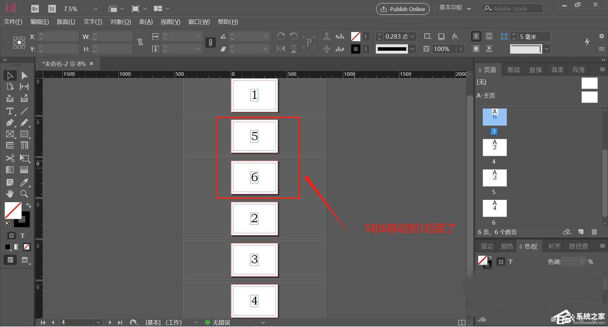The image size is (608, 327).
Task: Click the delete page trash icon in Pages panel
Action: click(x=594, y=232)
